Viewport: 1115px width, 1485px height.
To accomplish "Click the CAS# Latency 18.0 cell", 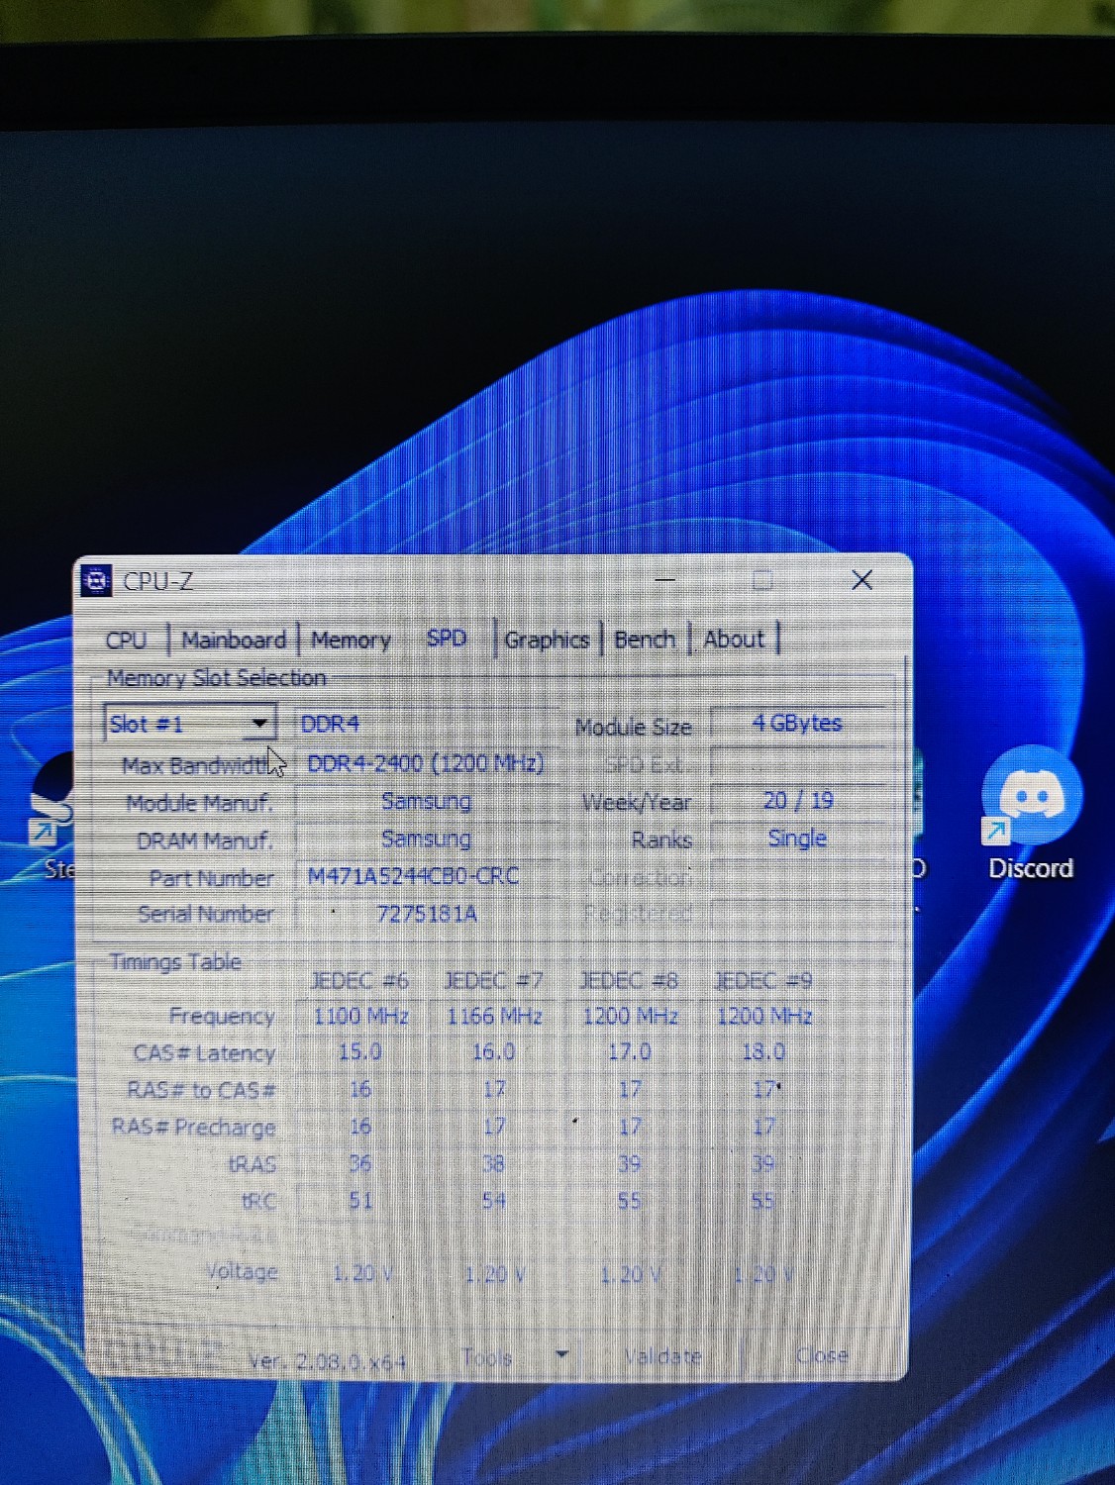I will coord(763,1051).
